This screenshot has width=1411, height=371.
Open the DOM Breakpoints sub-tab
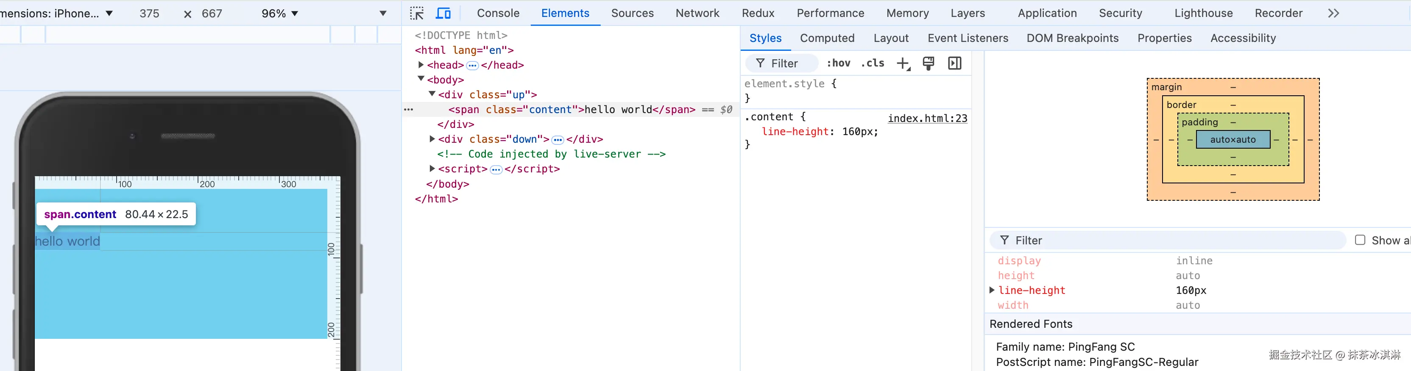tap(1072, 38)
